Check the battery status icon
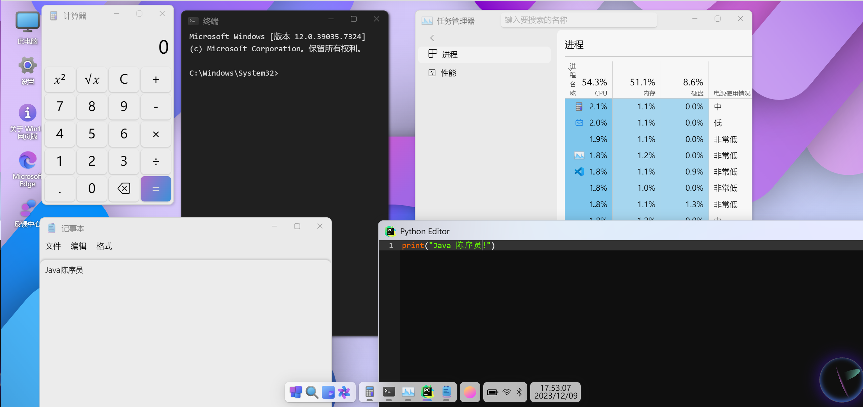863x407 pixels. (493, 392)
